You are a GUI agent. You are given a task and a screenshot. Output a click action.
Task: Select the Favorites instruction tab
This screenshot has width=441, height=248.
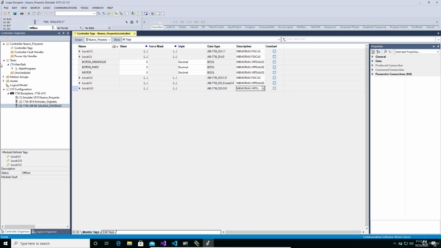(x=157, y=28)
